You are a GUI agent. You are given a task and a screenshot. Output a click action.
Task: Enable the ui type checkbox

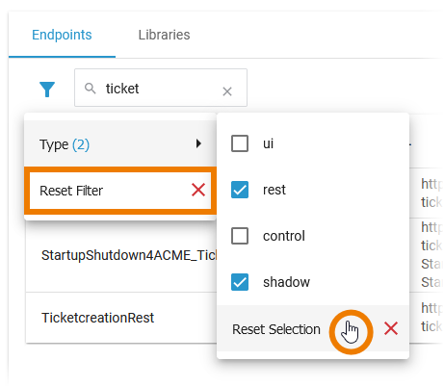coord(240,143)
